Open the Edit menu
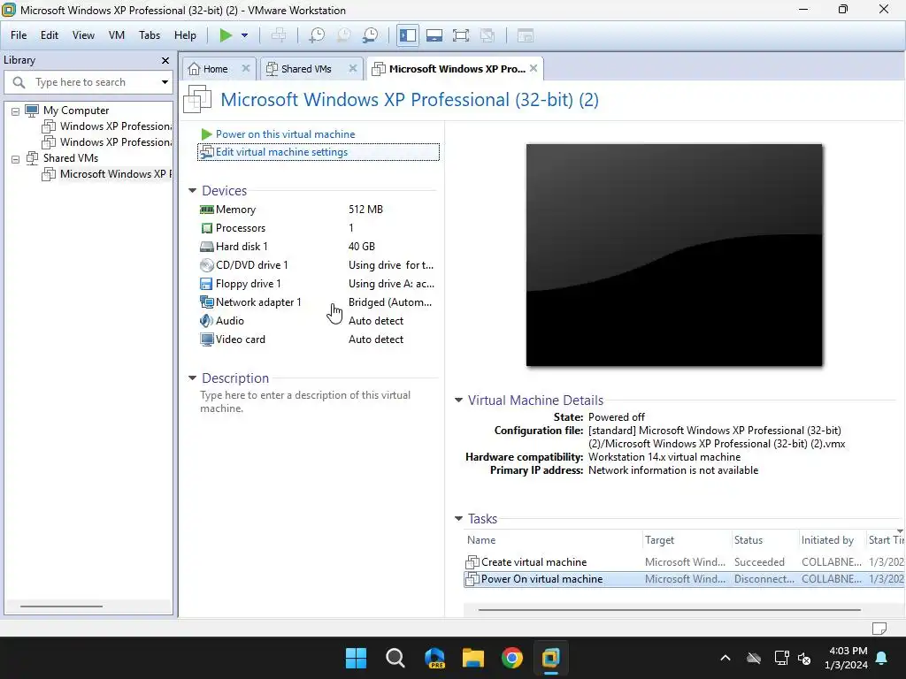Viewport: 906px width, 679px height. [x=50, y=35]
